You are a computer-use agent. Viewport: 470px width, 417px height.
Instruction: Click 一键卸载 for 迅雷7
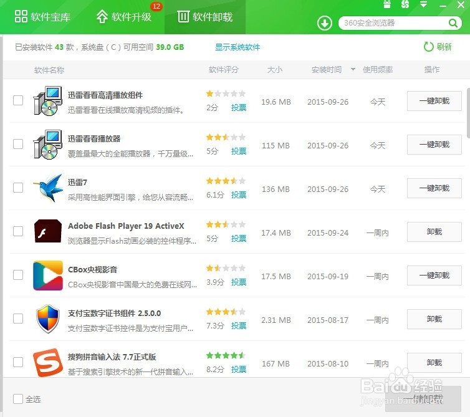434,188
